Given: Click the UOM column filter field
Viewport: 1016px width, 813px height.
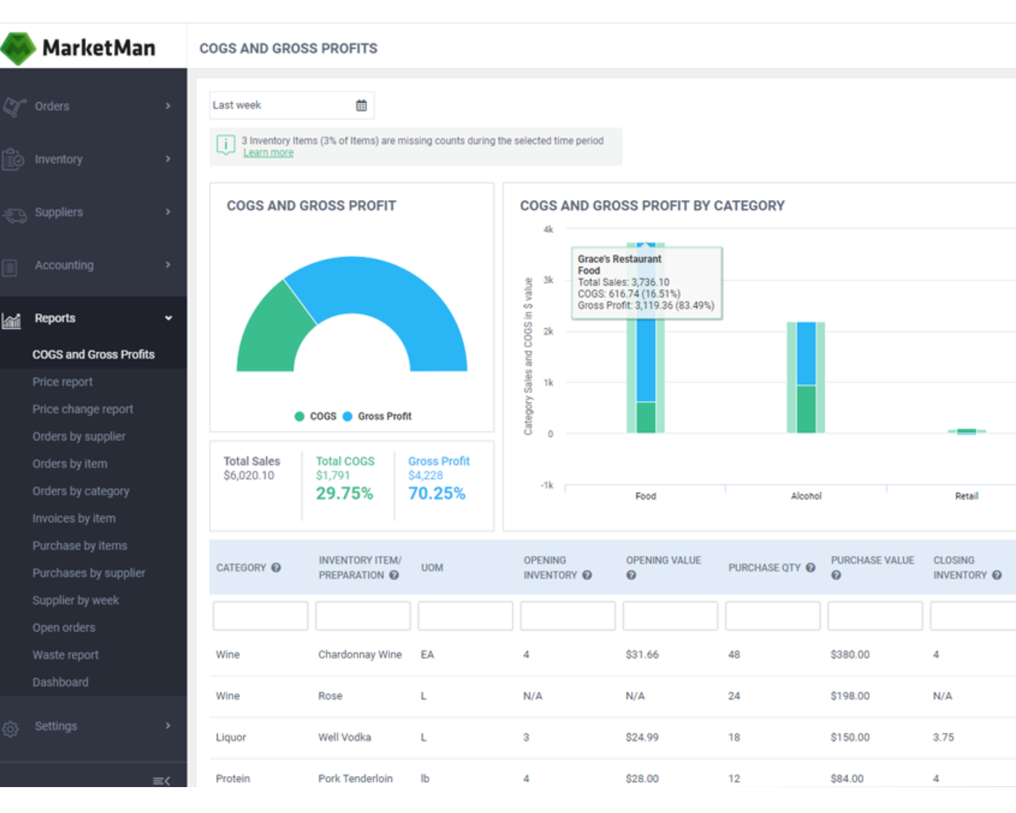Looking at the screenshot, I should pos(465,616).
